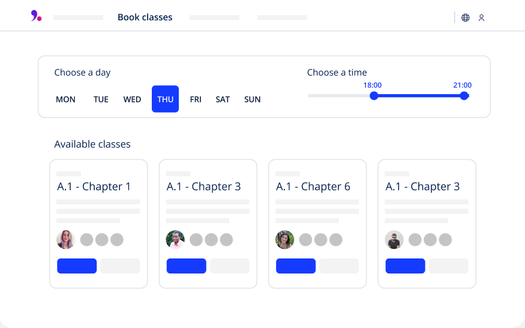525x328 pixels.
Task: Click blue button on A.1 - Chapter 6 card
Action: point(296,266)
